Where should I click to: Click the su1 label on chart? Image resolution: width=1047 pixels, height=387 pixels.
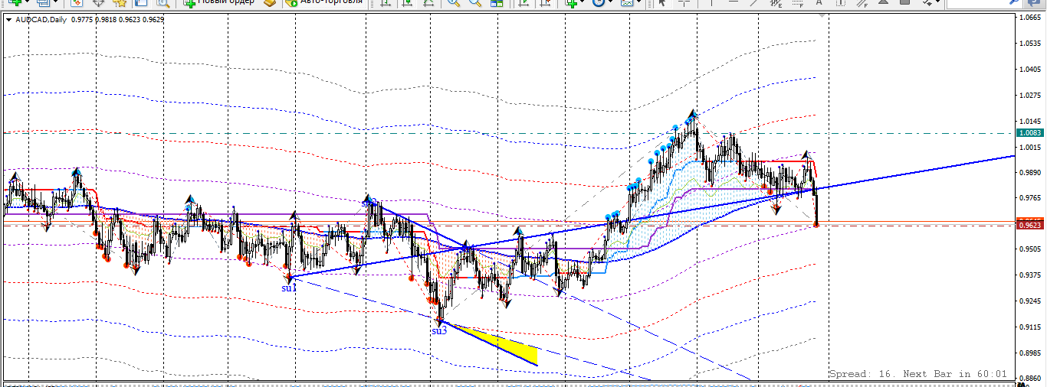(x=288, y=288)
